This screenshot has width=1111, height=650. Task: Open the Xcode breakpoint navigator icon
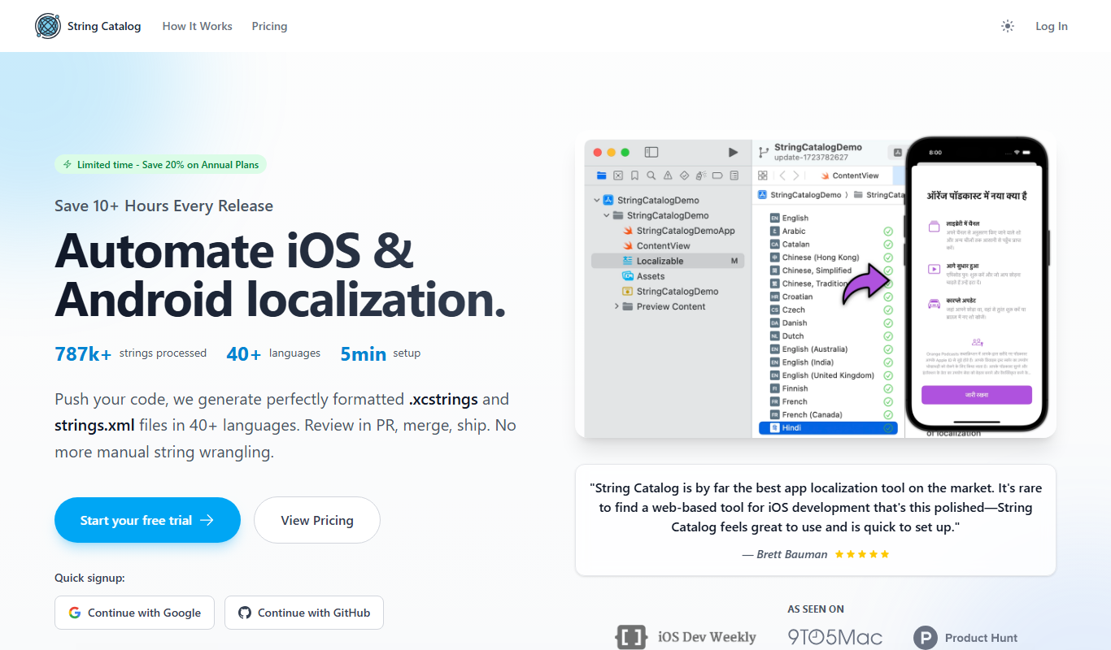click(717, 175)
